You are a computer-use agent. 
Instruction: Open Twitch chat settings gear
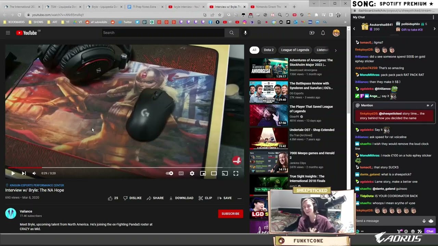coord(406,231)
